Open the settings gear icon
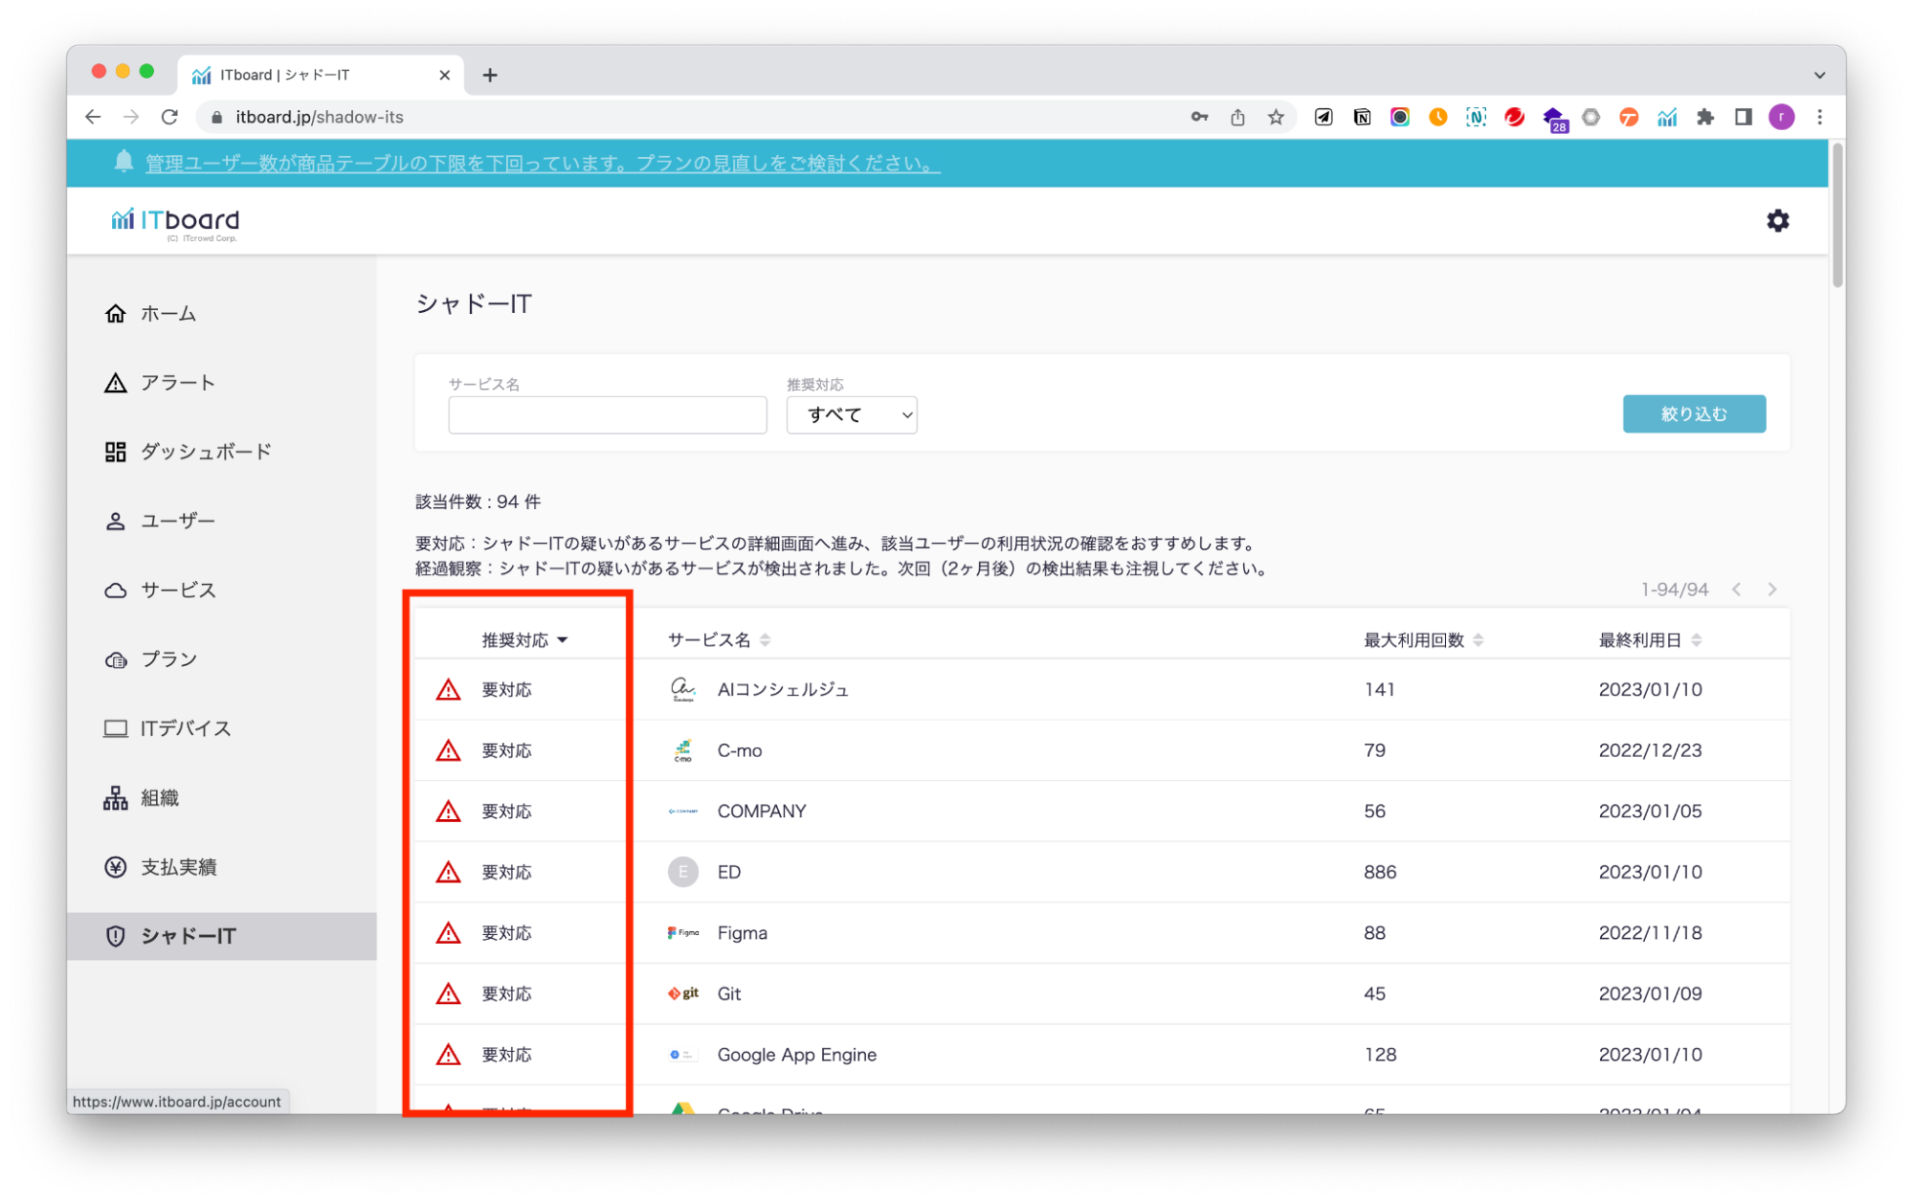This screenshot has width=1913, height=1203. click(1777, 221)
